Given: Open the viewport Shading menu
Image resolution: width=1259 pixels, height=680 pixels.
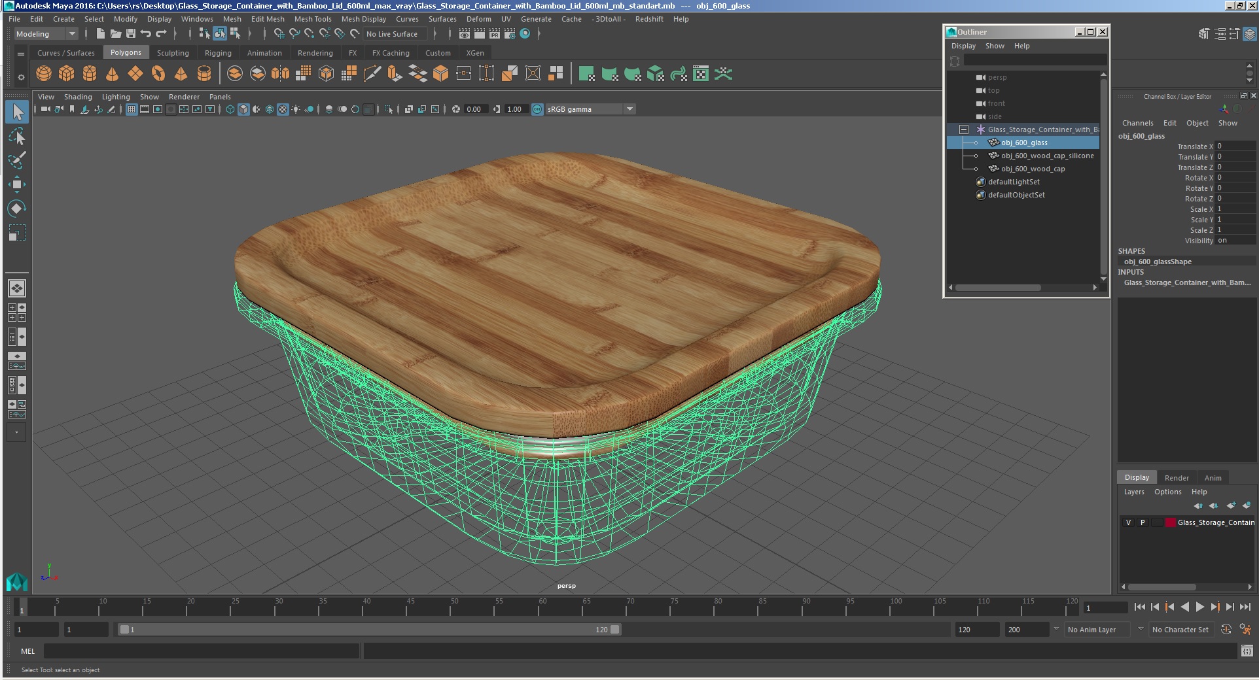Looking at the screenshot, I should click(x=78, y=97).
